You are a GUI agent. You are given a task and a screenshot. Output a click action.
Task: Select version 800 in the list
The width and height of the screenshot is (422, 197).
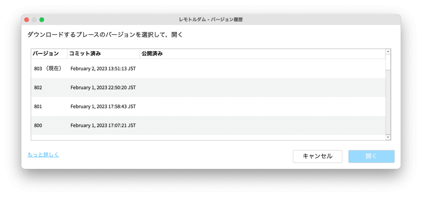pyautogui.click(x=38, y=125)
